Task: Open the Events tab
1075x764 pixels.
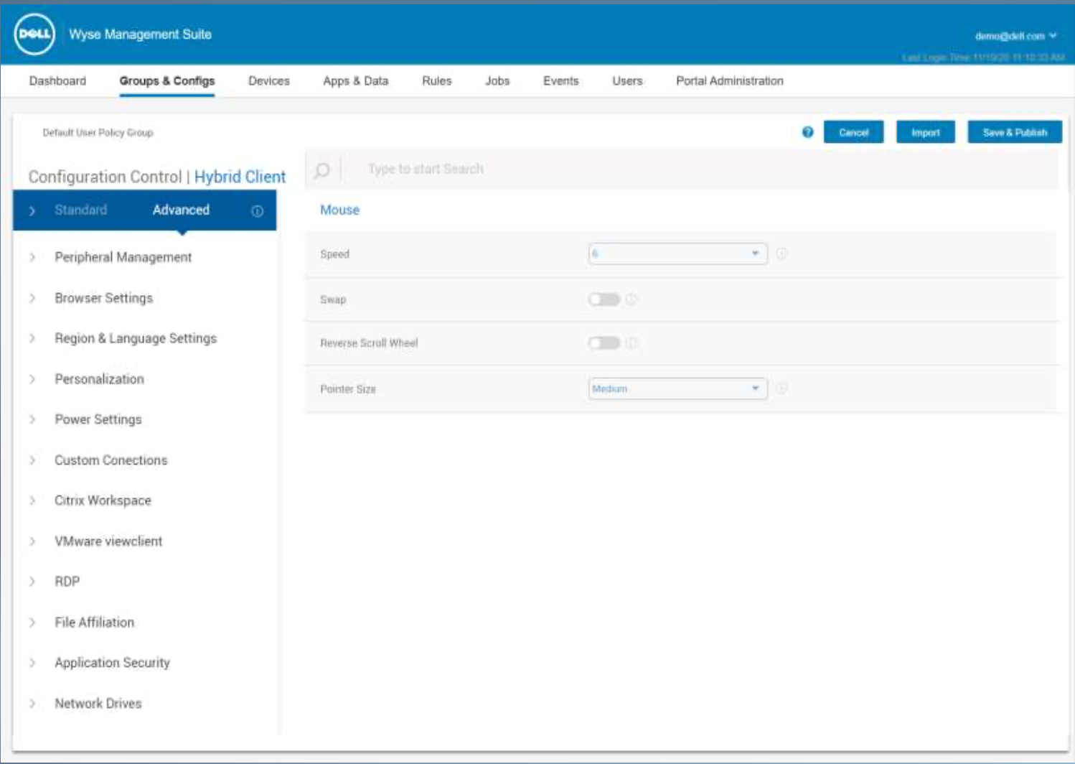Action: tap(561, 81)
